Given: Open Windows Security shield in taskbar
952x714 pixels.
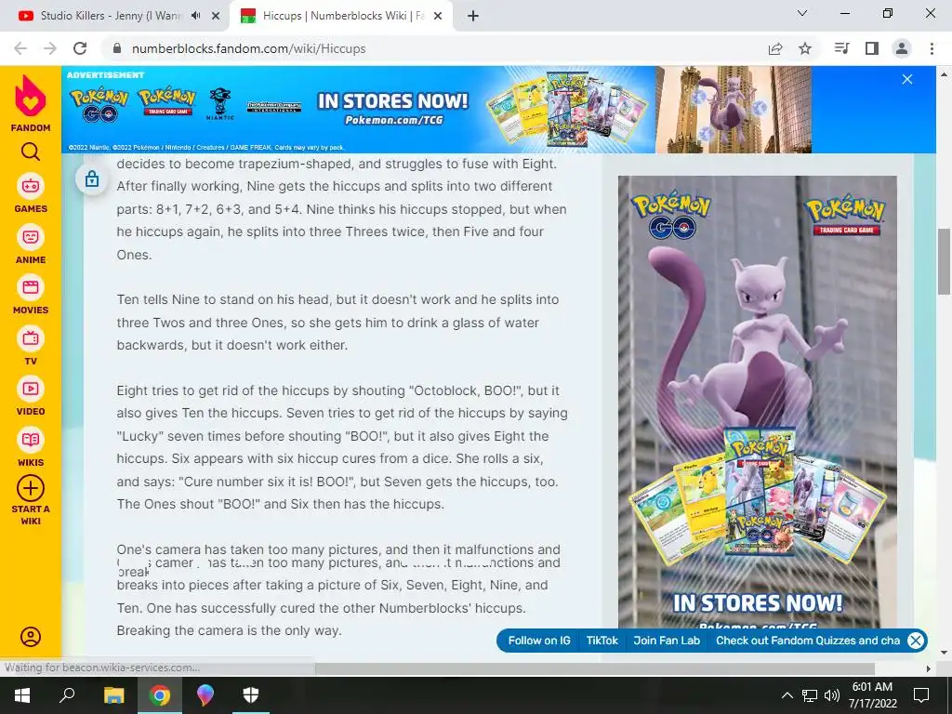Looking at the screenshot, I should click(x=251, y=695).
